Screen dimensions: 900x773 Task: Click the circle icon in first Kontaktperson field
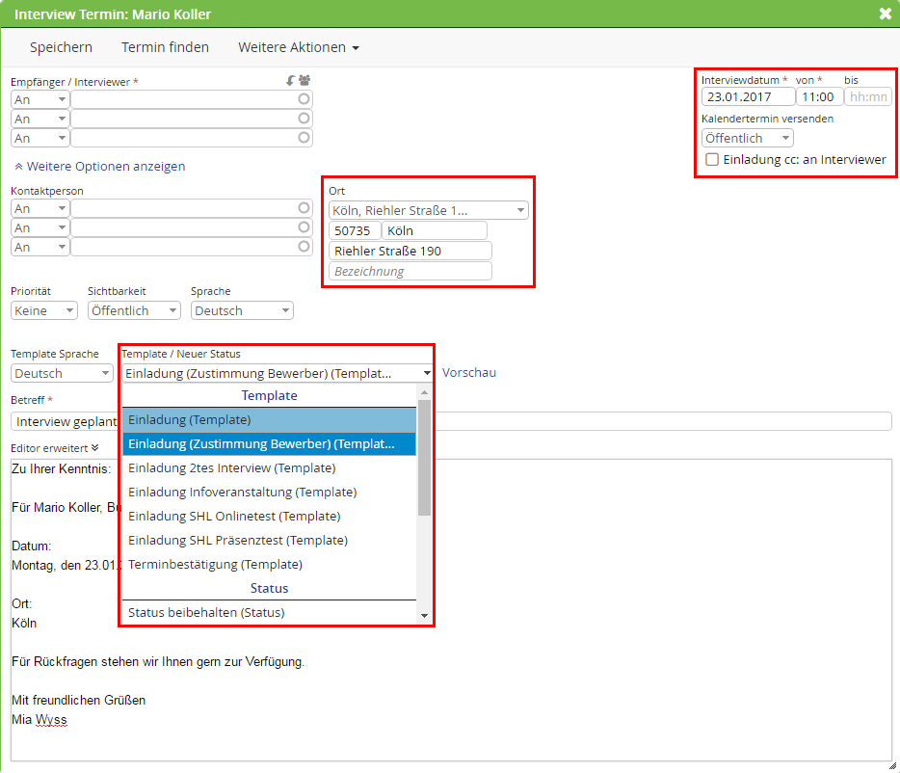coord(304,208)
